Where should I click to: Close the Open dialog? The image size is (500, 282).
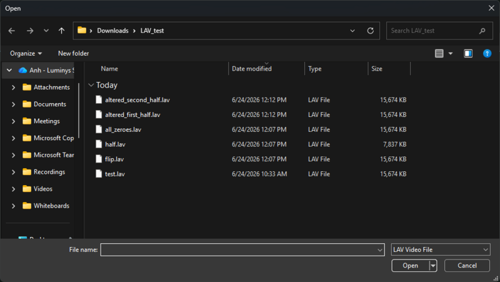click(x=491, y=8)
